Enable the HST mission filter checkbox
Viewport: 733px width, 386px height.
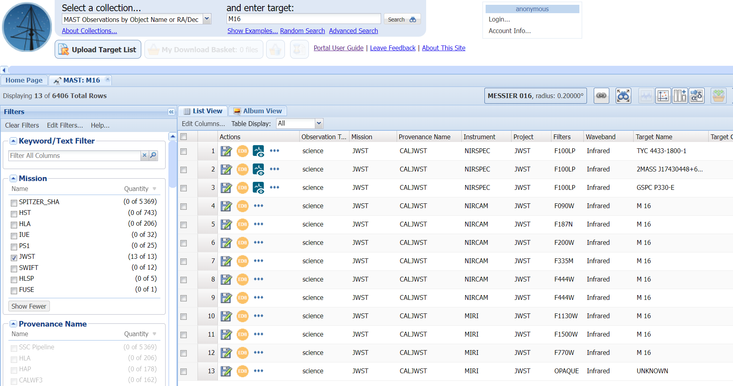click(x=14, y=214)
